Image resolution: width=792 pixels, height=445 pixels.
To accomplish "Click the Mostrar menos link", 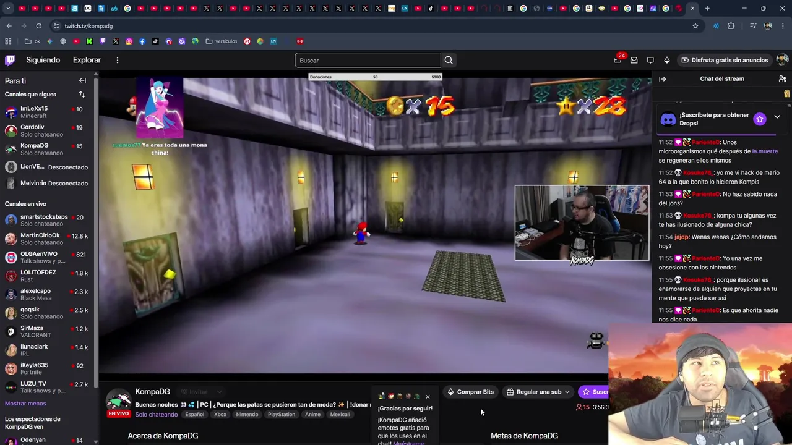I will coord(25,403).
